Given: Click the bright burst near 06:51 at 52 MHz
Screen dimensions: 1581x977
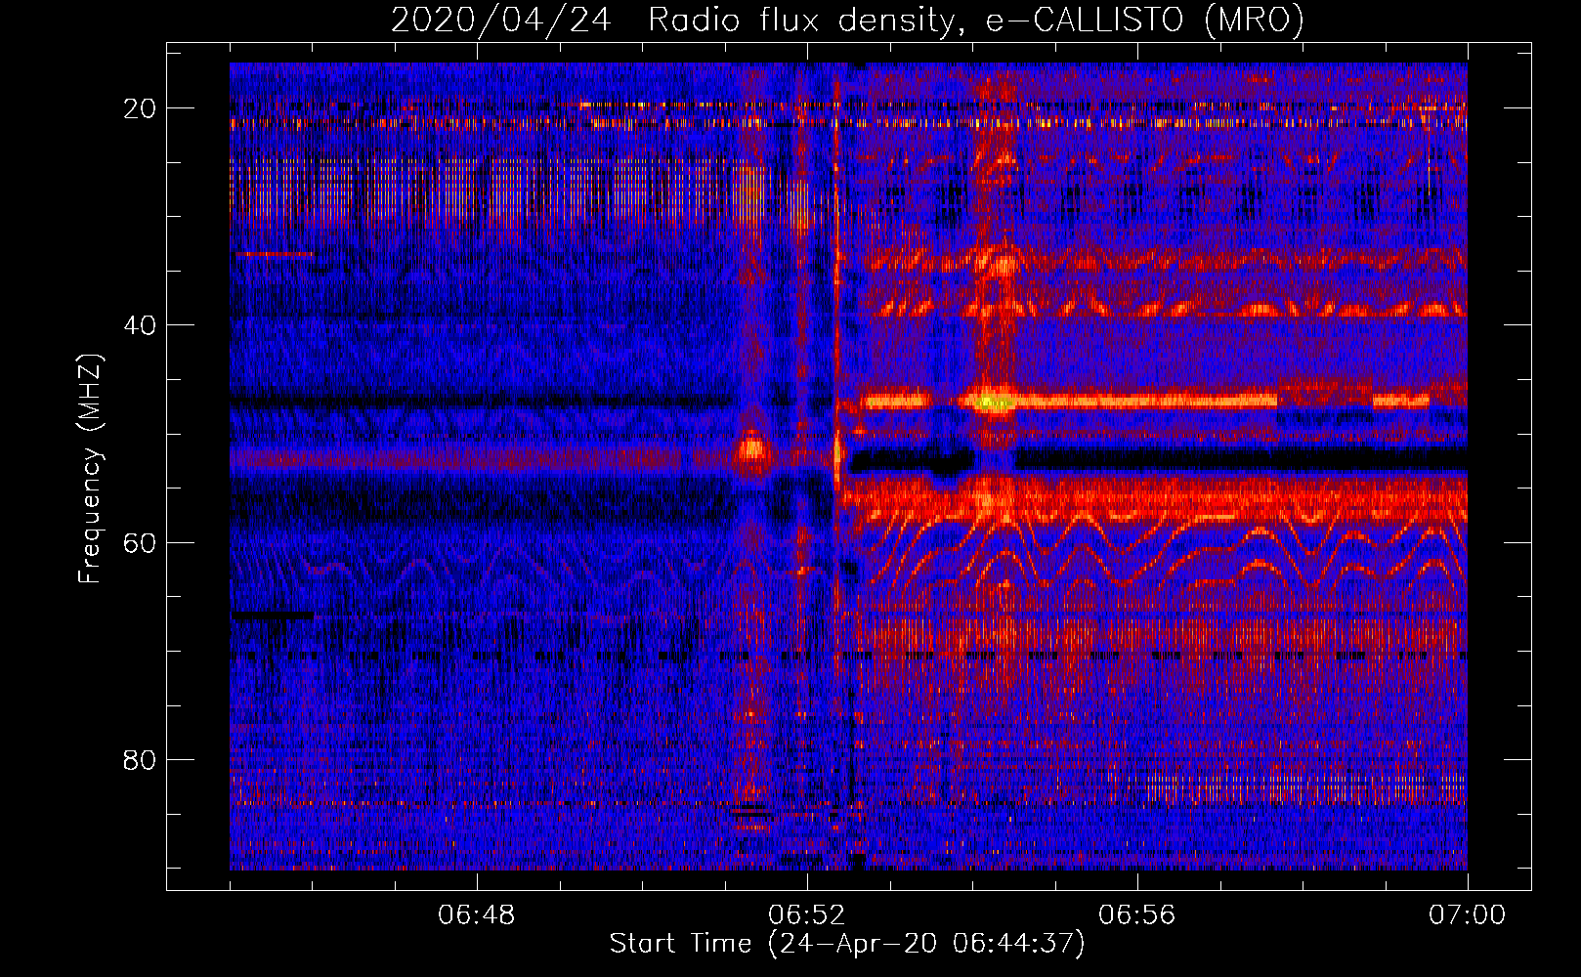Looking at the screenshot, I should click(752, 450).
